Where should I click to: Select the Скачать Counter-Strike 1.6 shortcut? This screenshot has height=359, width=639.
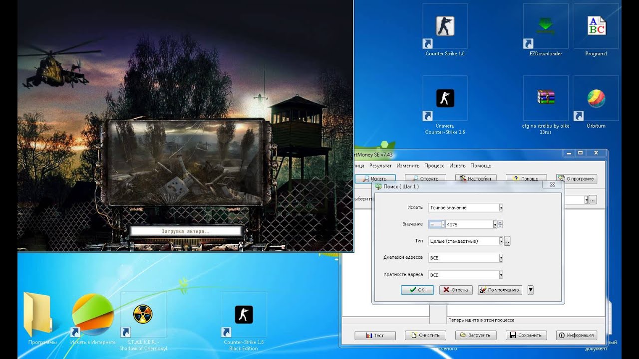[x=445, y=106]
